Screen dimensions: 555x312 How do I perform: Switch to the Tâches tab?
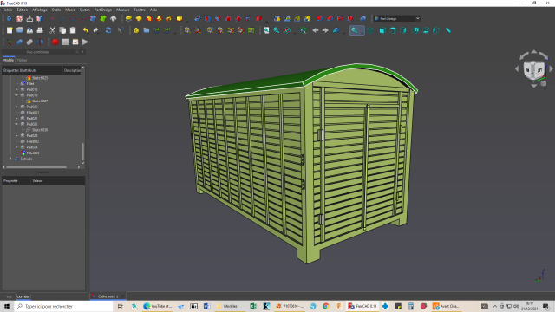[x=22, y=60]
